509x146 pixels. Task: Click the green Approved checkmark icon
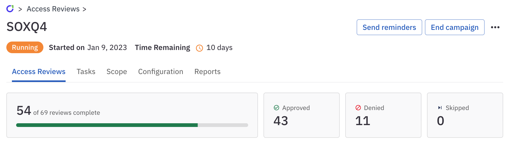(x=276, y=108)
